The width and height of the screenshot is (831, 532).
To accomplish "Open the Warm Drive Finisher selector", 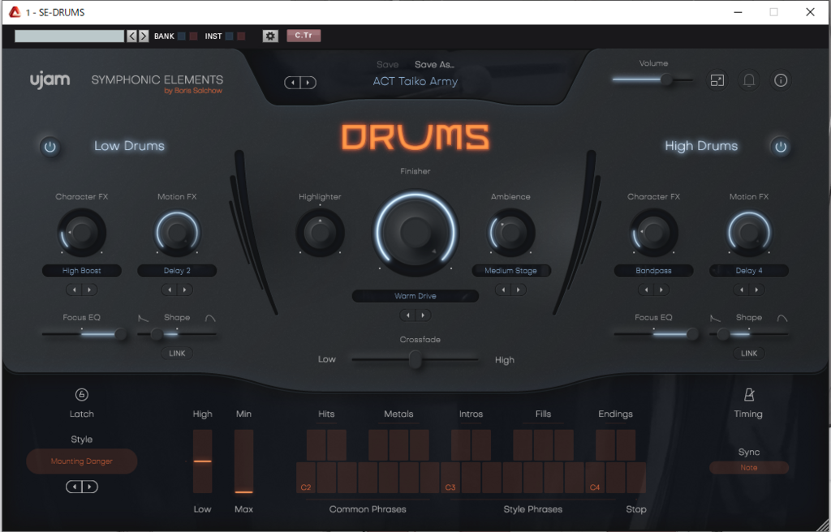I will click(x=415, y=296).
